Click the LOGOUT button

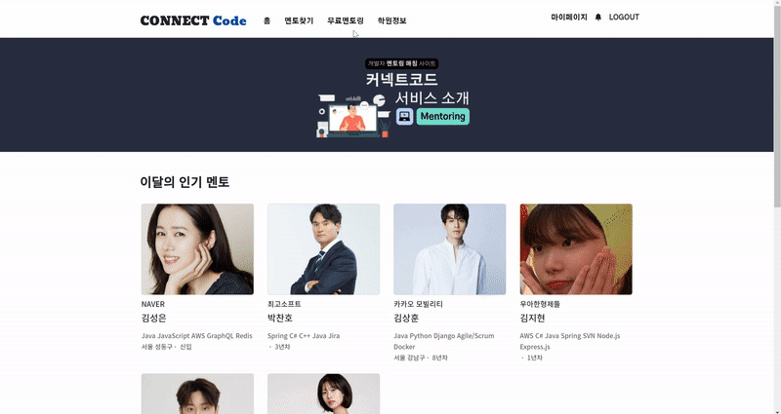(624, 17)
